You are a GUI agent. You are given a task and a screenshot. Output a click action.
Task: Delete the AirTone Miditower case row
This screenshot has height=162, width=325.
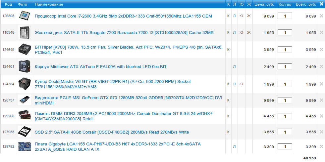321,67
